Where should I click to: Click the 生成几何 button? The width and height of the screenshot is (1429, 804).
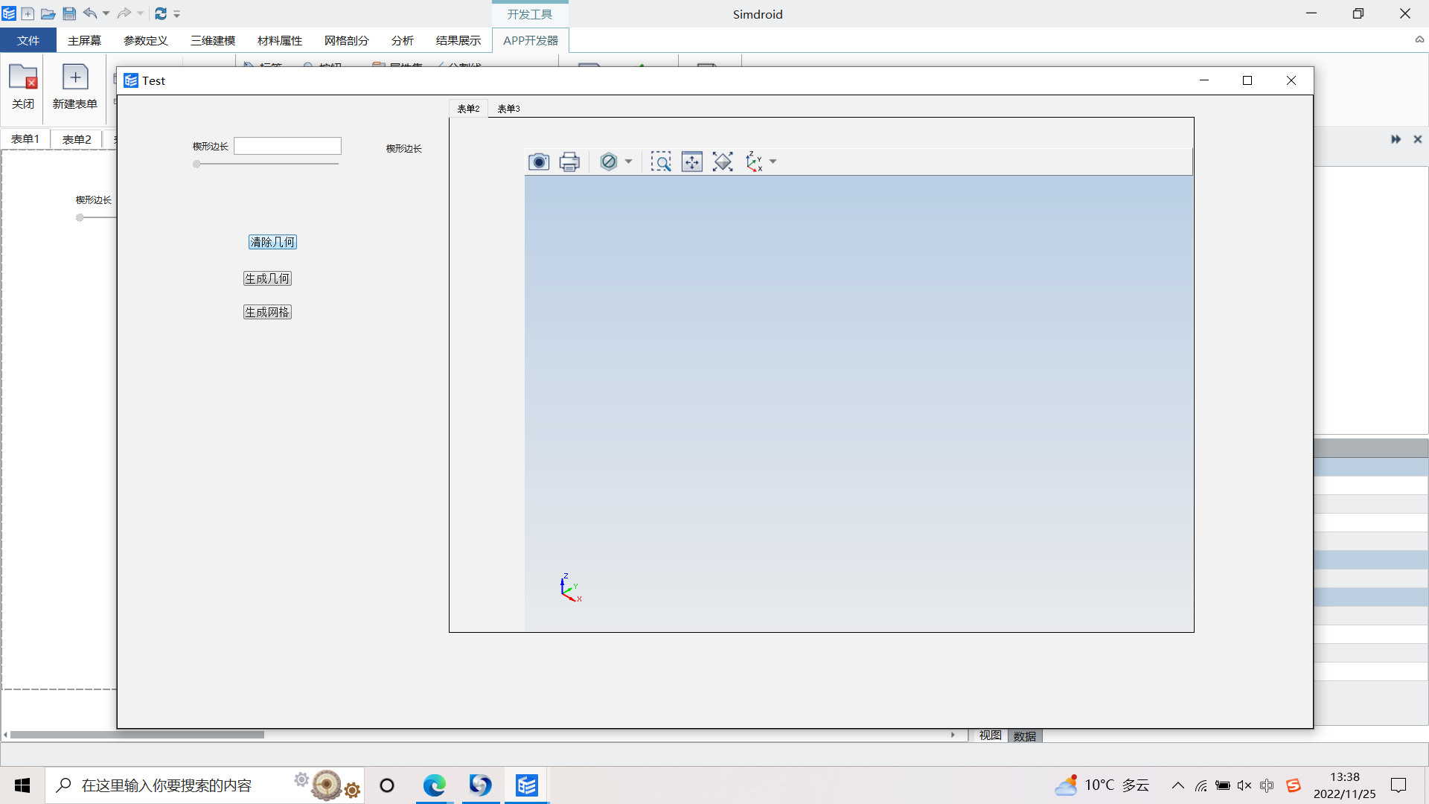click(267, 278)
